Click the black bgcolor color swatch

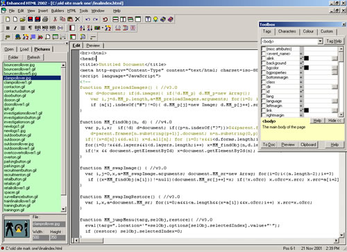pos(306,68)
